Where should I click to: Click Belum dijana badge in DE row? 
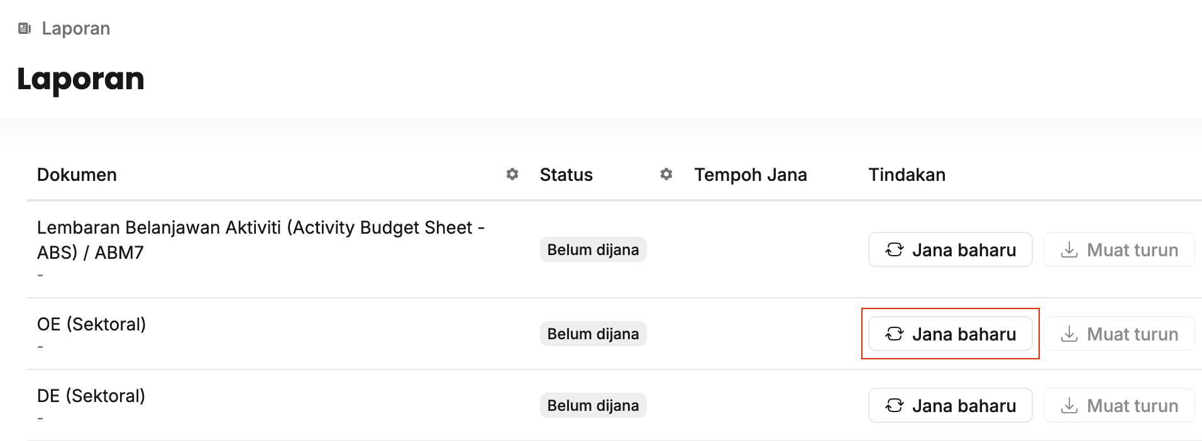pos(593,406)
